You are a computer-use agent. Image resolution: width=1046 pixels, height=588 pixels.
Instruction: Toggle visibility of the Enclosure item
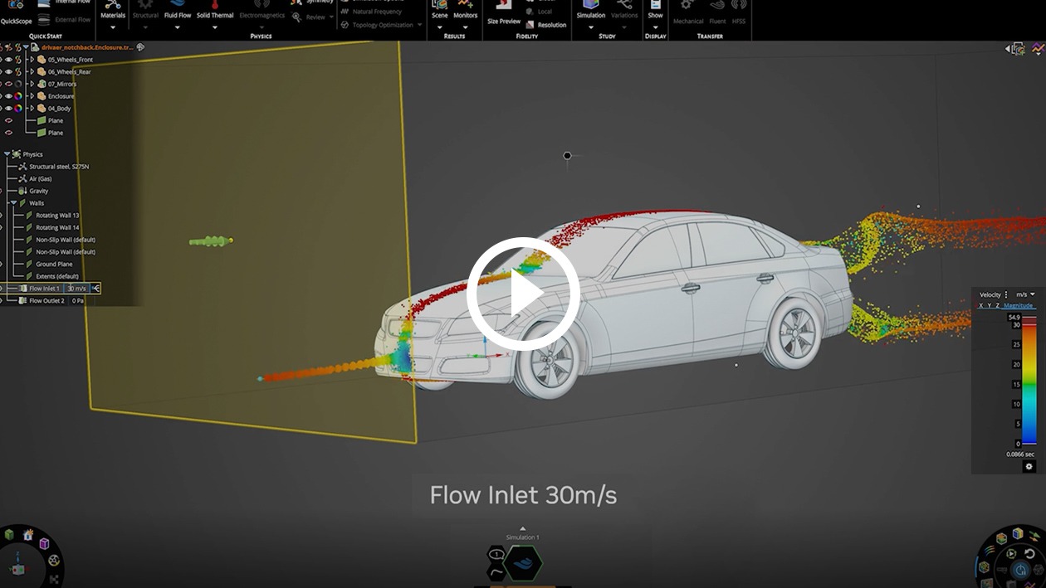click(8, 95)
